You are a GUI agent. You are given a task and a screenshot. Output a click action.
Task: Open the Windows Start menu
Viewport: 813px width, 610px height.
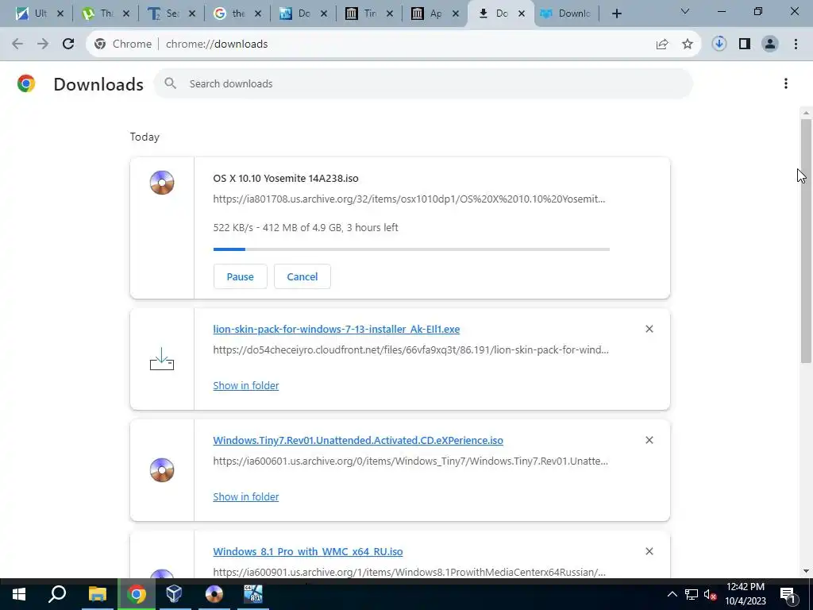coord(19,594)
